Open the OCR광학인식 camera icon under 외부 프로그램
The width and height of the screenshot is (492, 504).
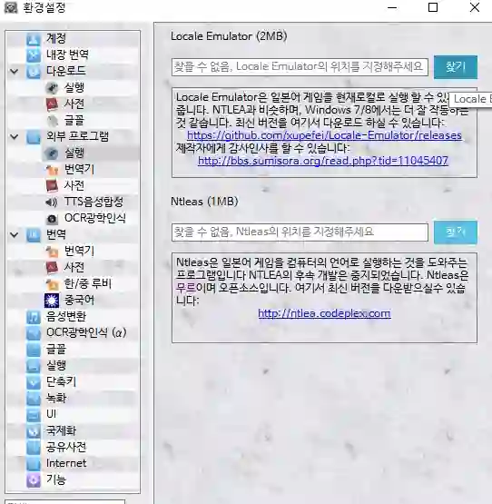pyautogui.click(x=52, y=219)
